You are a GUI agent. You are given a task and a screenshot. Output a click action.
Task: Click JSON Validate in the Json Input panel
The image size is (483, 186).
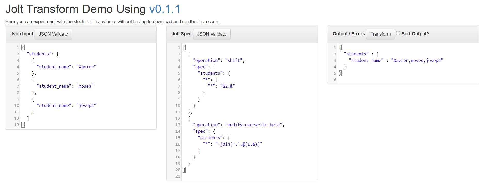[x=53, y=34]
